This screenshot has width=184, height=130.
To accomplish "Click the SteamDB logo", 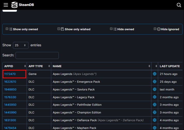I will tap(14, 5).
